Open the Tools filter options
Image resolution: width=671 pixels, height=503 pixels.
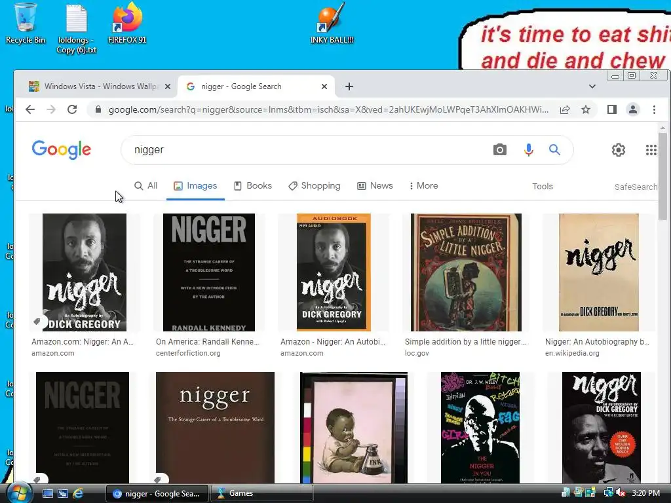point(542,187)
